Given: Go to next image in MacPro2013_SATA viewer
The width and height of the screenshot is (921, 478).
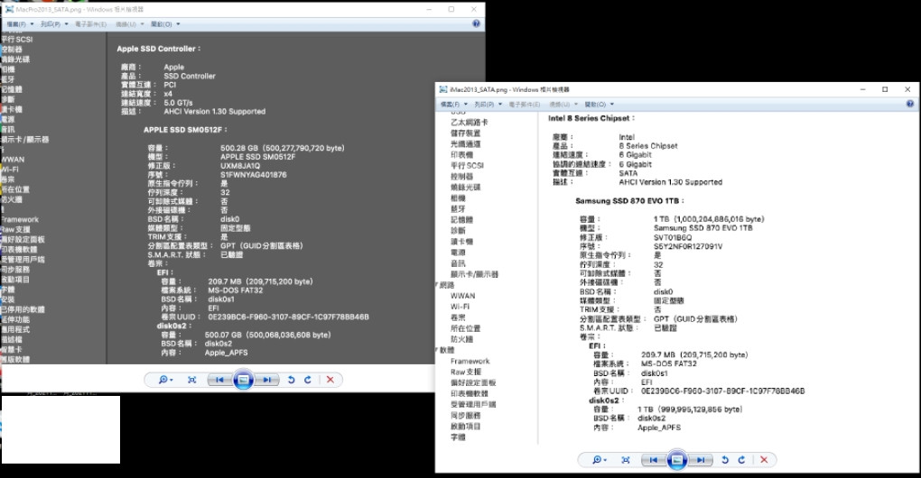Looking at the screenshot, I should pyautogui.click(x=266, y=380).
